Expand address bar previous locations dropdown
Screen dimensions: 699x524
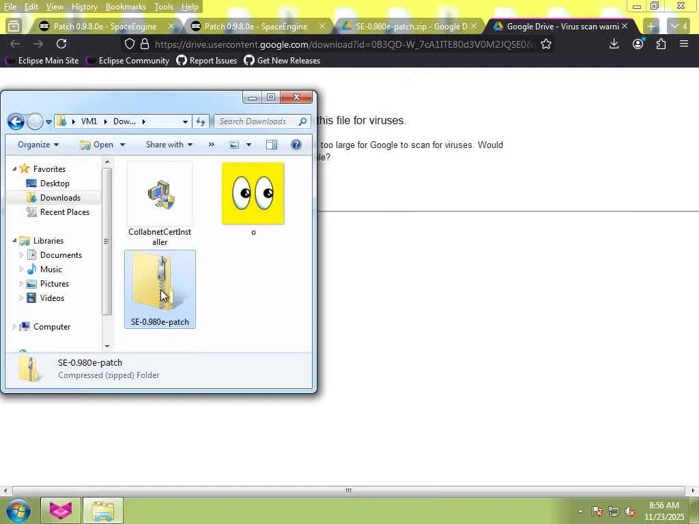tap(185, 121)
